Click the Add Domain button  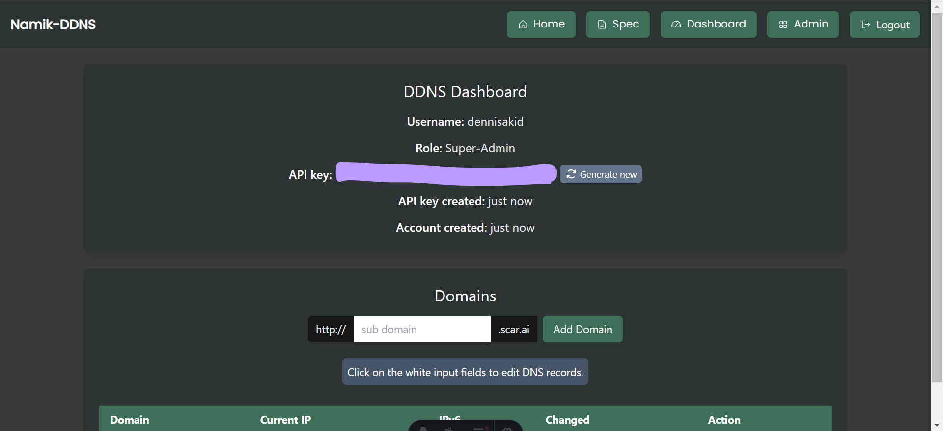coord(582,329)
